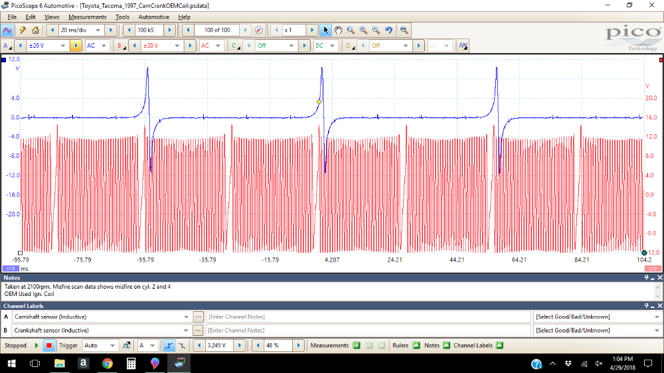Viewport: 664px width, 373px height.
Task: Open Channel B ±20 V range dropdown
Action: tap(177, 45)
